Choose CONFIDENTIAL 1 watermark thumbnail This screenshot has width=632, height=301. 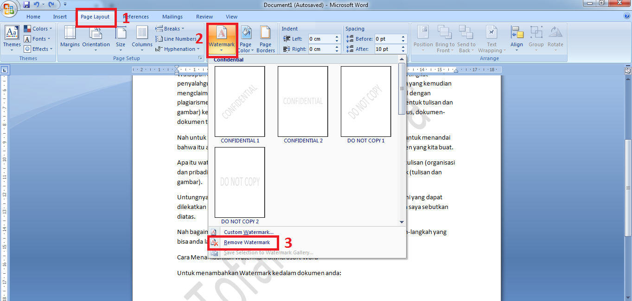240,101
